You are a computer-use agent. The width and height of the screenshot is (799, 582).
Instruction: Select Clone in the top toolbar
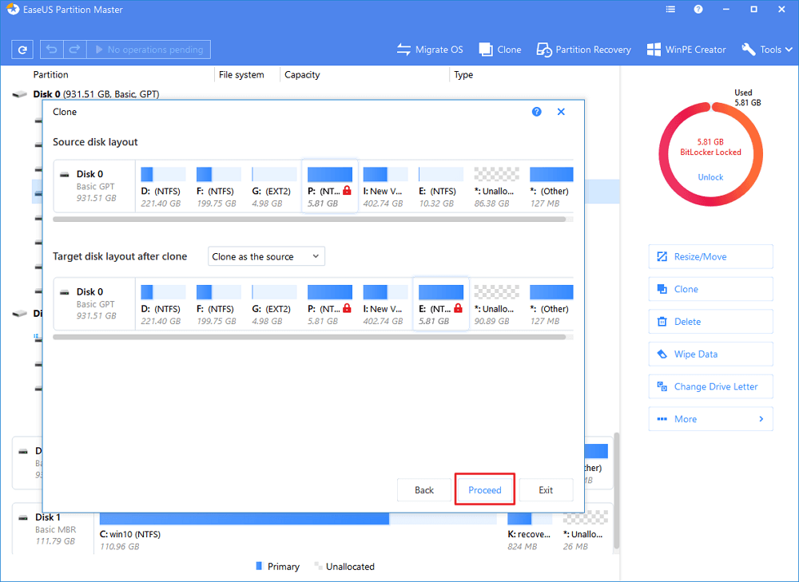pyautogui.click(x=500, y=49)
